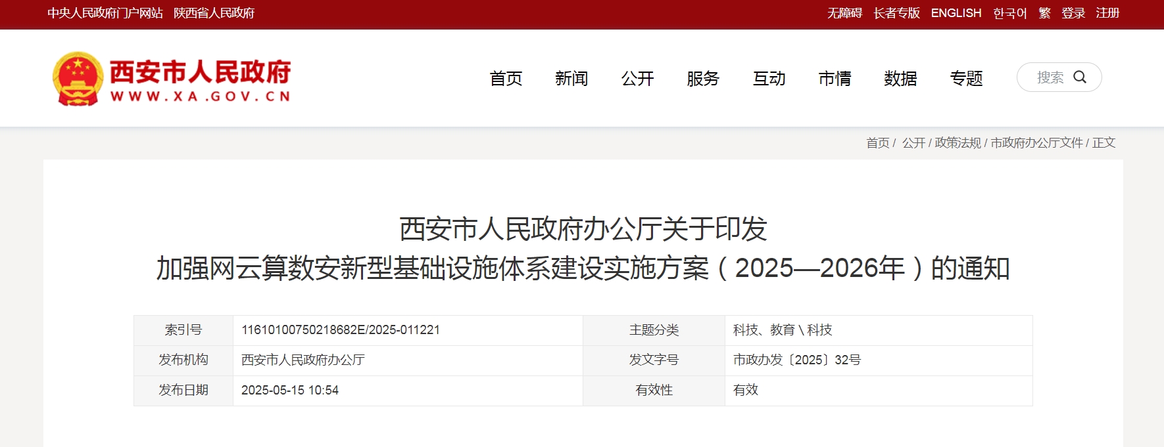The width and height of the screenshot is (1164, 447).
Task: Click the search magnifier icon
Action: (1080, 77)
